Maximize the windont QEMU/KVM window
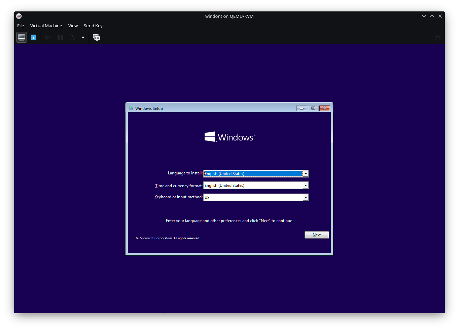 click(432, 16)
